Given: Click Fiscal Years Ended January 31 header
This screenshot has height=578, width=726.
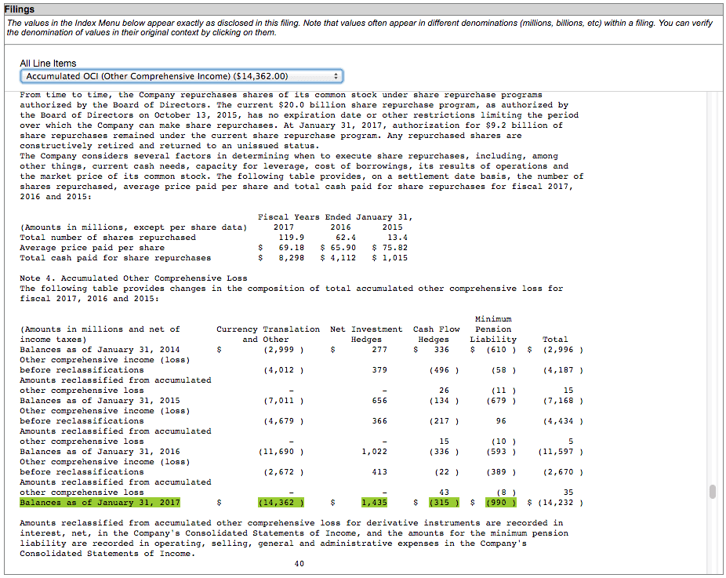Looking at the screenshot, I should coord(336,217).
